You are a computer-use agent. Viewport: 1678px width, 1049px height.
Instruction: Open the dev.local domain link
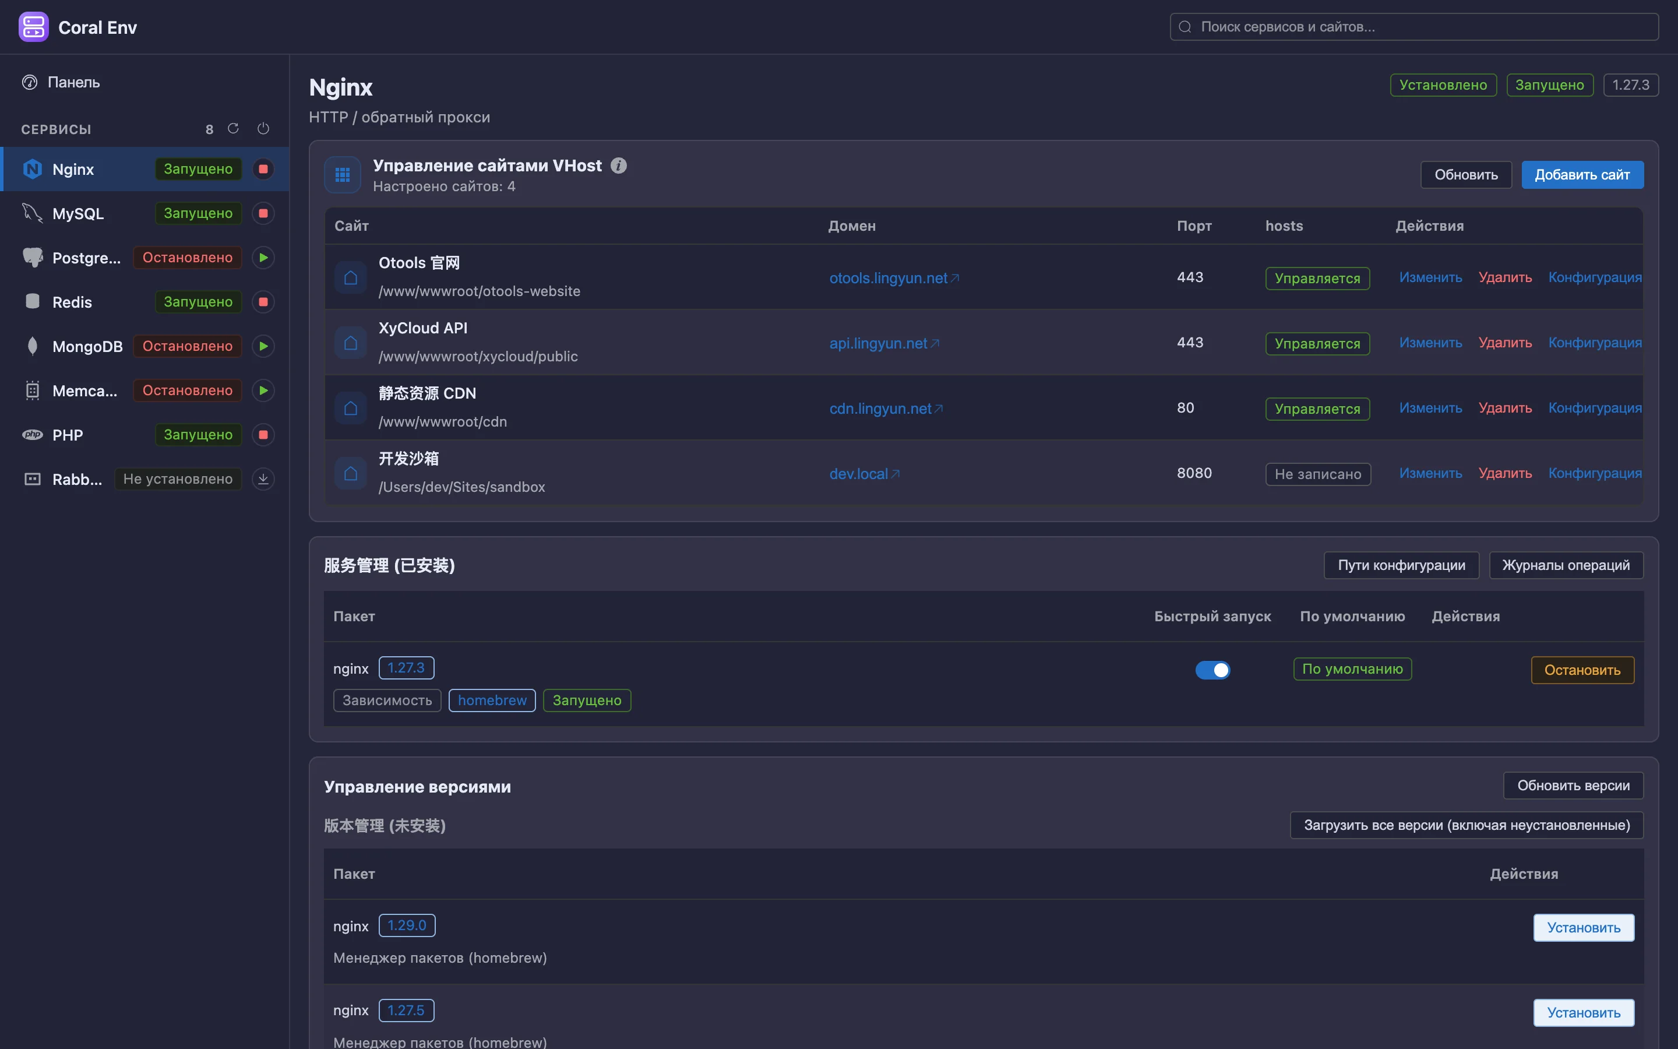[x=865, y=474]
